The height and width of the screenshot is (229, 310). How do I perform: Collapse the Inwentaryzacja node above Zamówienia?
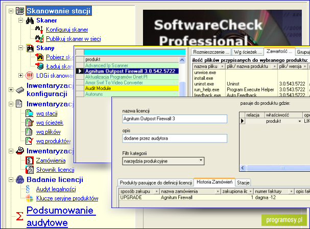[x=11, y=151]
